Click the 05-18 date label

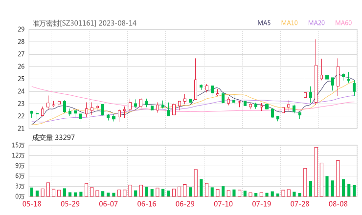click(32, 204)
